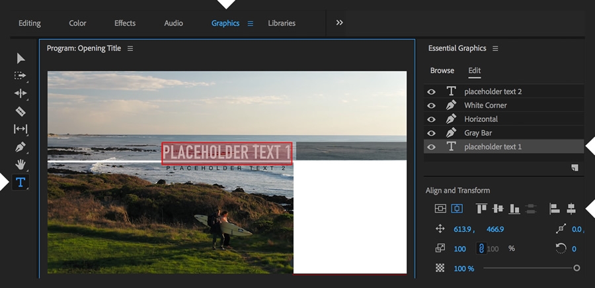Click the scale value 100
Image resolution: width=595 pixels, height=288 pixels.
pyautogui.click(x=460, y=249)
